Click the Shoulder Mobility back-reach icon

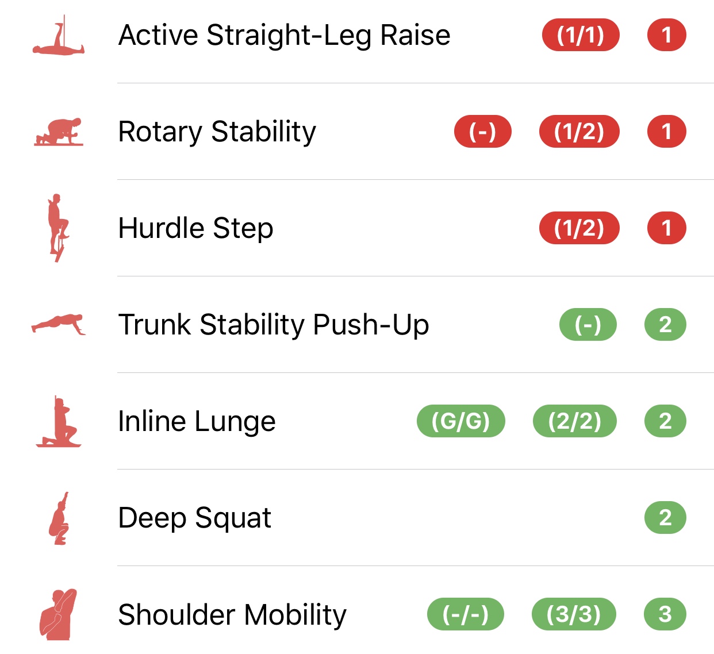click(x=57, y=614)
